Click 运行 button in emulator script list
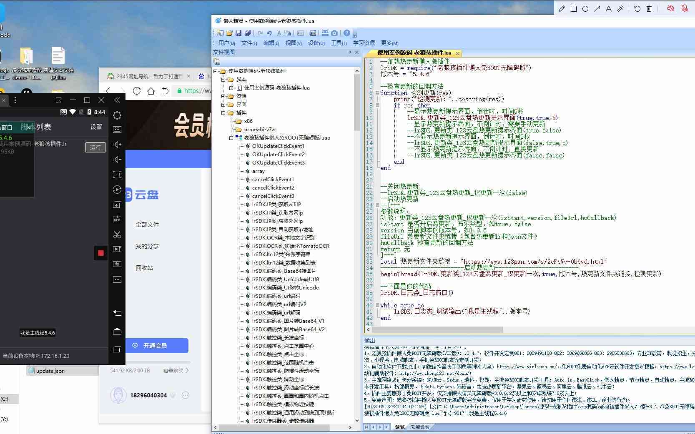Screen dimensions: 695x434 pos(95,147)
